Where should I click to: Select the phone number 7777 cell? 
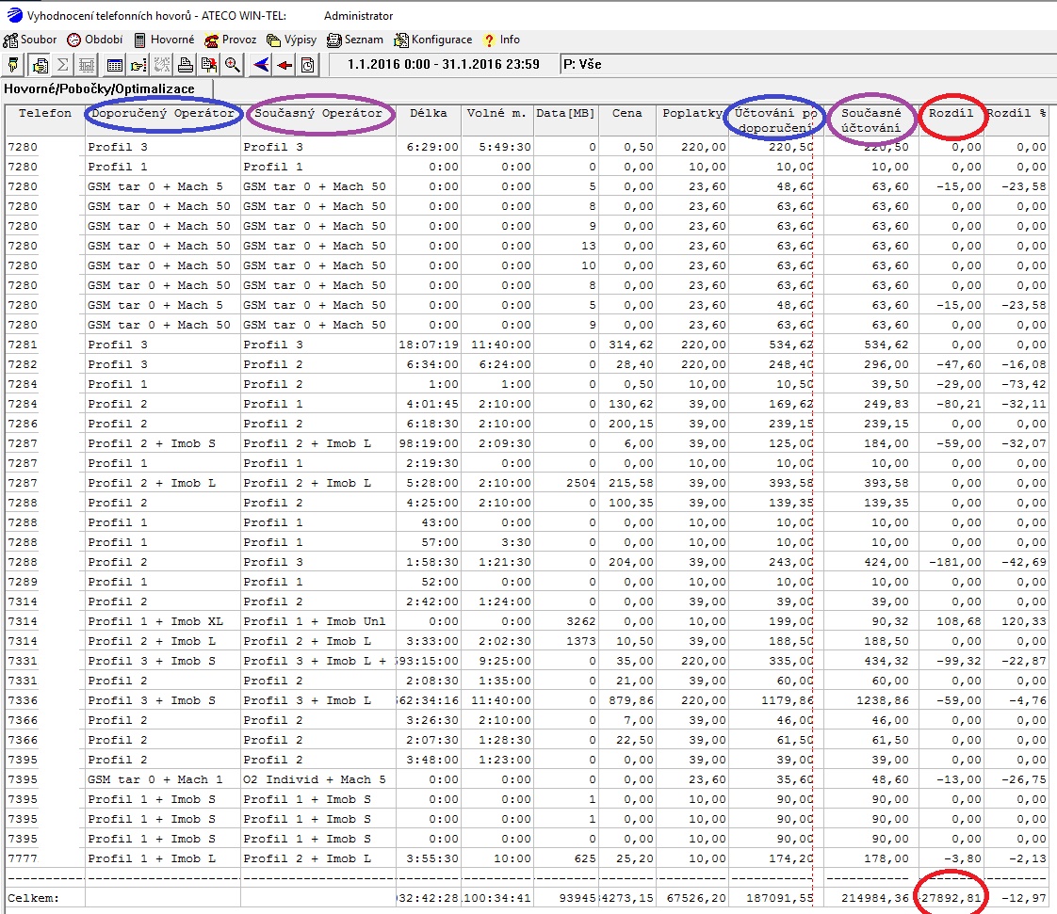tap(23, 858)
